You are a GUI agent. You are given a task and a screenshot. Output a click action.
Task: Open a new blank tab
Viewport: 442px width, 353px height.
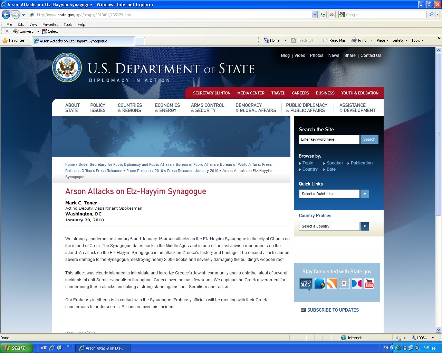[140, 41]
